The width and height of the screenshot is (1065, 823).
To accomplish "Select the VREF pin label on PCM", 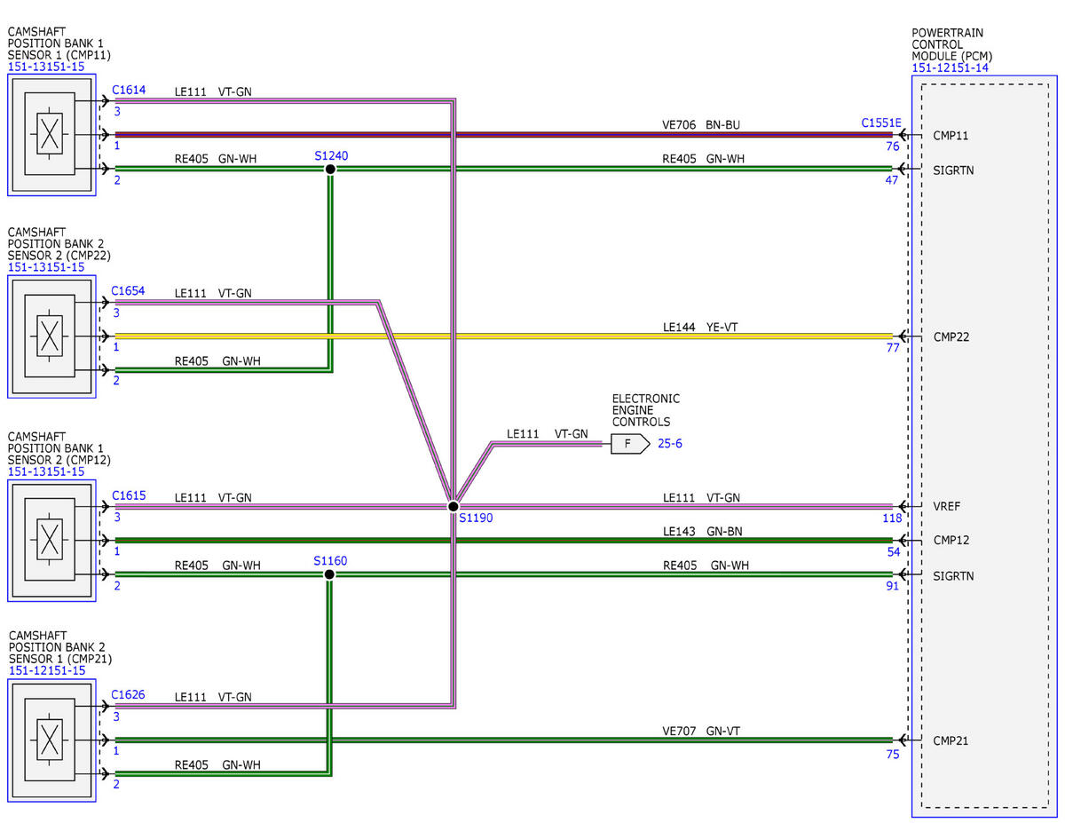I will pyautogui.click(x=947, y=506).
